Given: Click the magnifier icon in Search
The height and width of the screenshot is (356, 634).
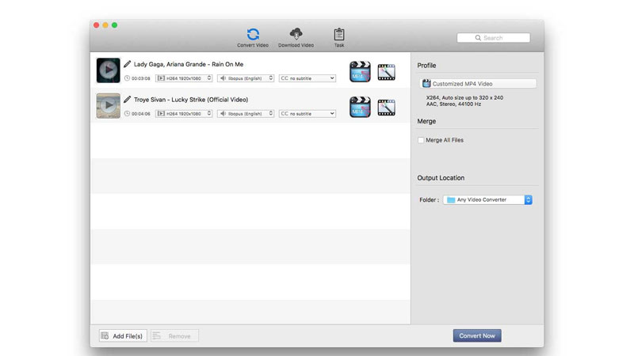Looking at the screenshot, I should [478, 38].
